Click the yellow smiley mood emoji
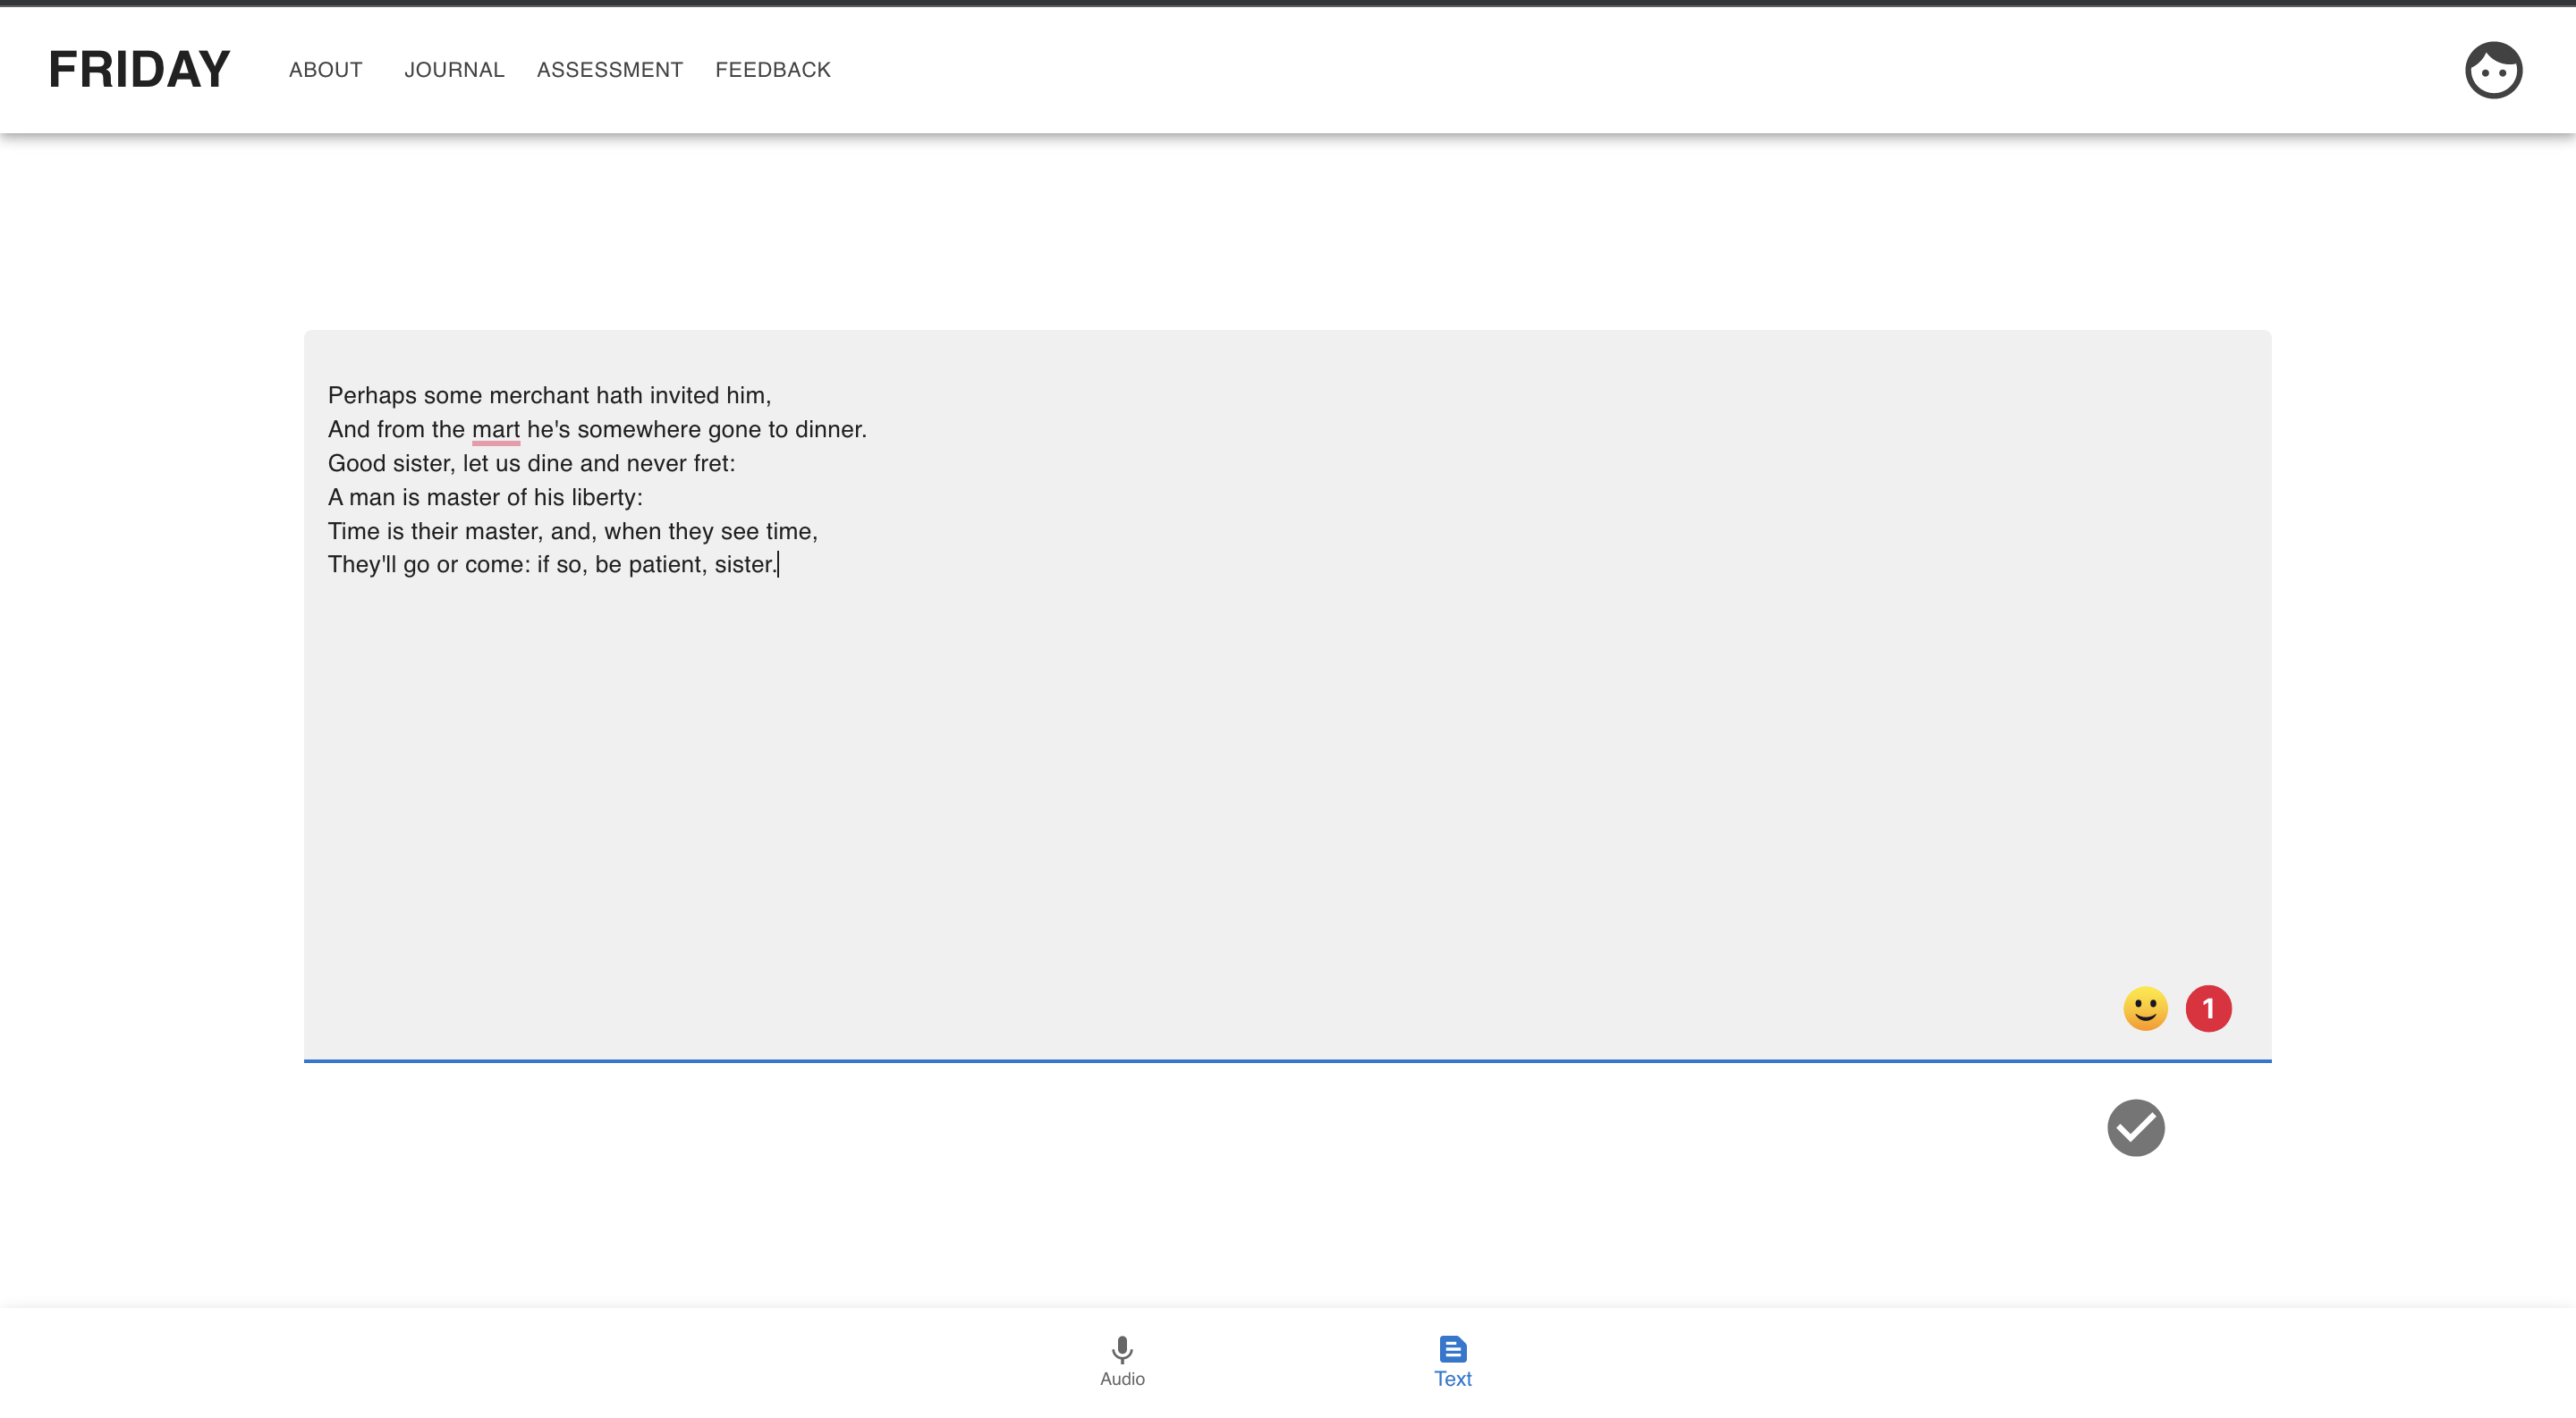 [2145, 1009]
